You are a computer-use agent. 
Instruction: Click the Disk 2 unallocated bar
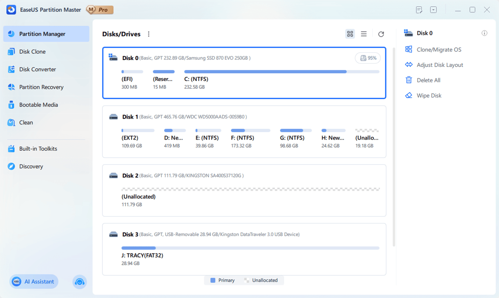point(250,189)
